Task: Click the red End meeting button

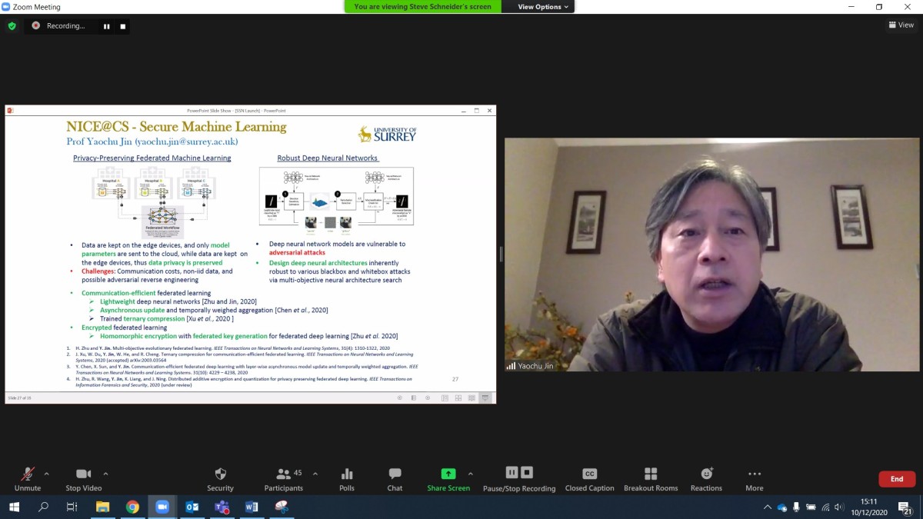Action: (896, 479)
